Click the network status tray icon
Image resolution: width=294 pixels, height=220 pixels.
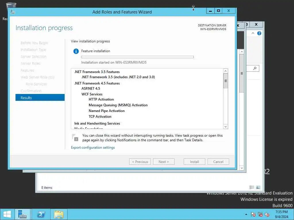(x=260, y=214)
